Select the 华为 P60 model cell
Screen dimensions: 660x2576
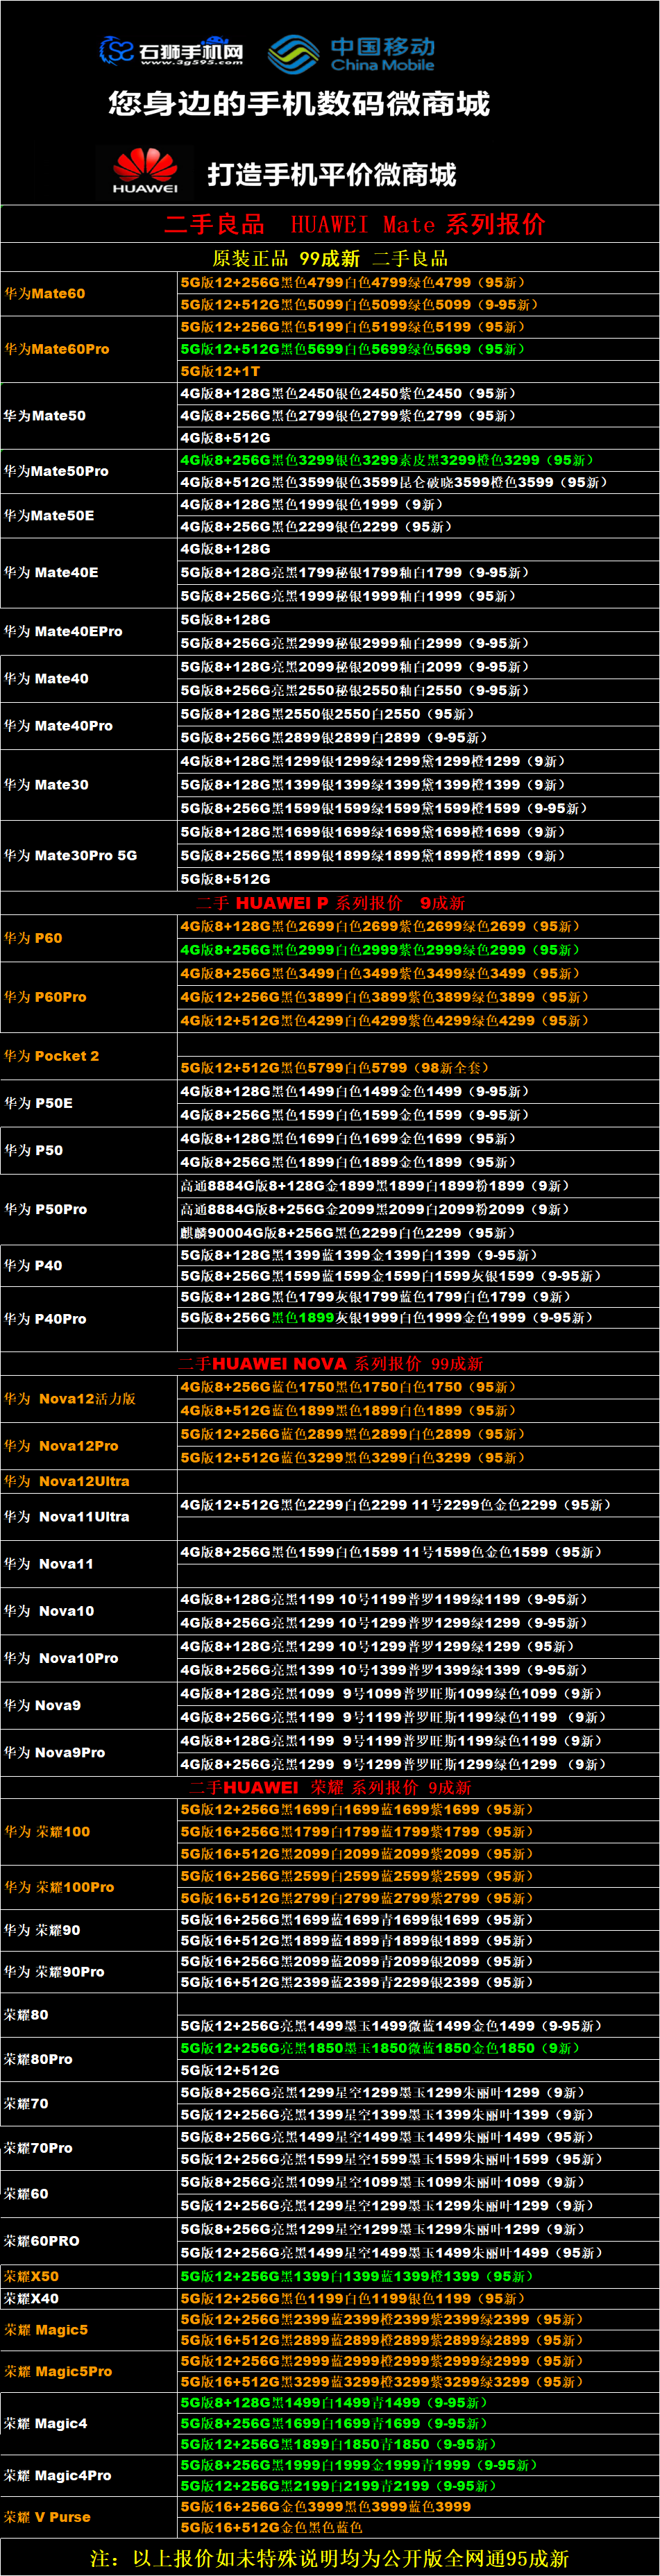89,938
